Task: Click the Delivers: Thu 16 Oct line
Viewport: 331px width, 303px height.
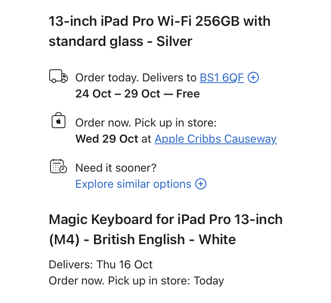Action: 101,265
